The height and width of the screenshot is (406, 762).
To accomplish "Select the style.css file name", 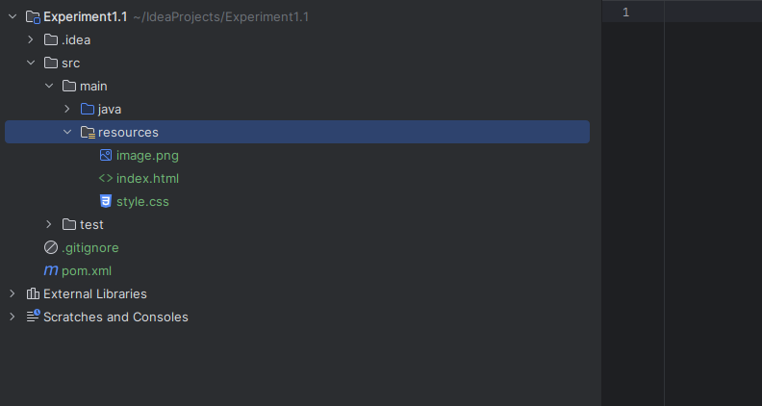I will coord(142,201).
